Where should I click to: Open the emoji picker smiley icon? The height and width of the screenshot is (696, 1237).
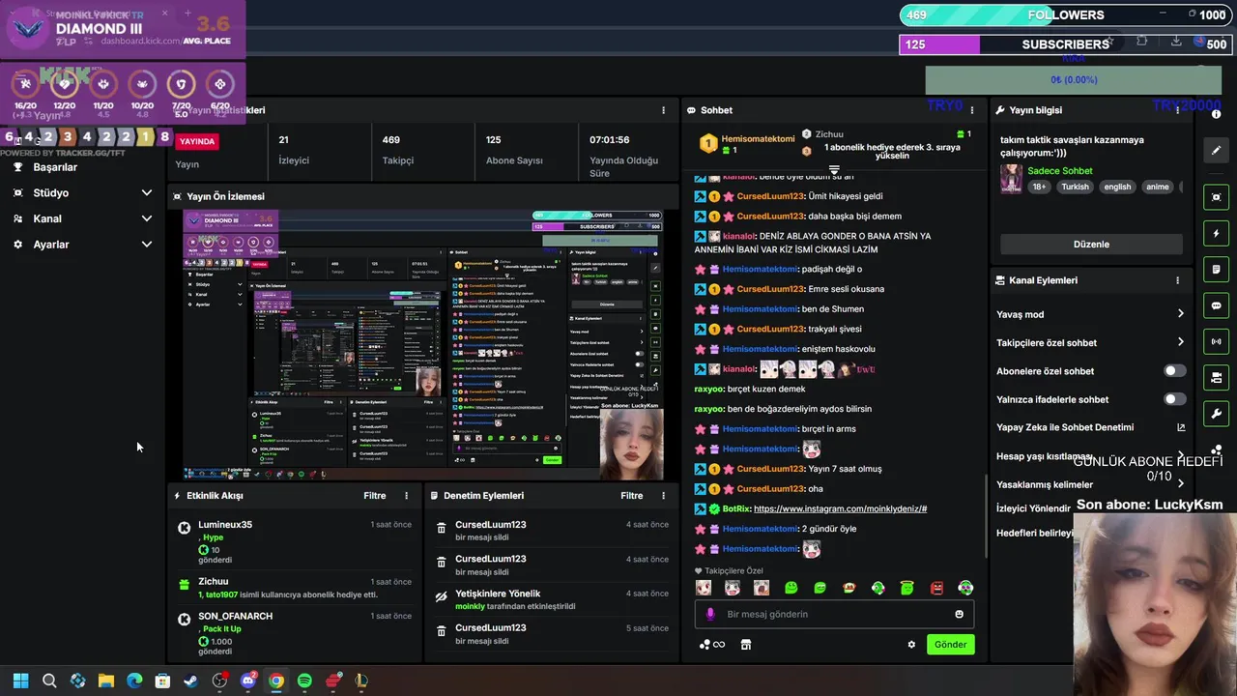tap(959, 614)
